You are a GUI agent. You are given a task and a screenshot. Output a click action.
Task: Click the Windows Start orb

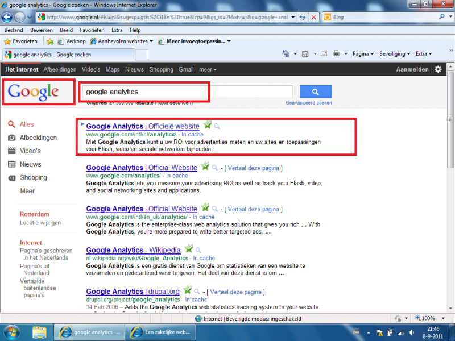coord(12,331)
